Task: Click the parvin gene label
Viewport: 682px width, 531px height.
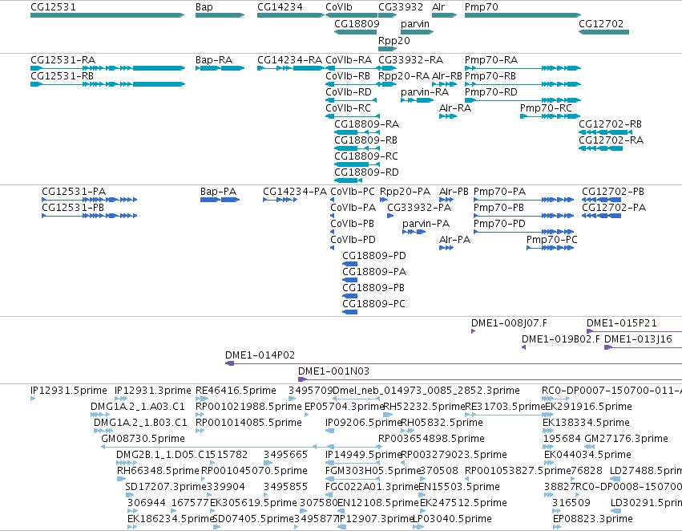Action: click(415, 23)
